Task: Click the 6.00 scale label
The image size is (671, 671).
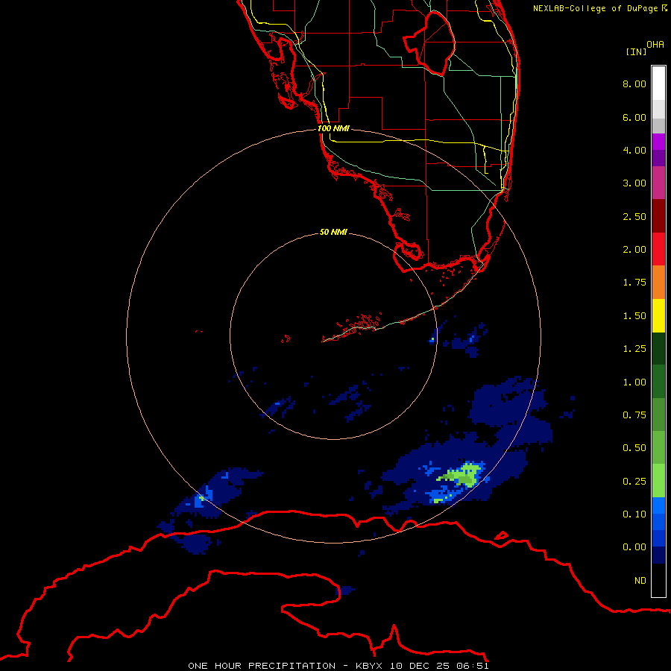Action: click(x=634, y=117)
